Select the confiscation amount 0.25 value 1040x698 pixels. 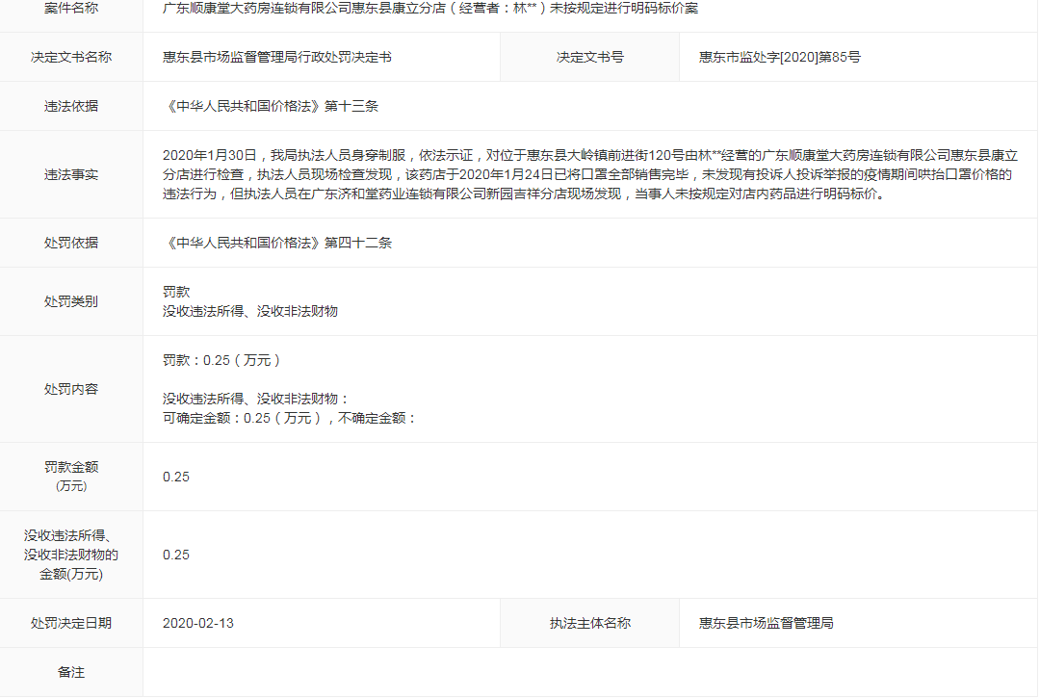[176, 555]
